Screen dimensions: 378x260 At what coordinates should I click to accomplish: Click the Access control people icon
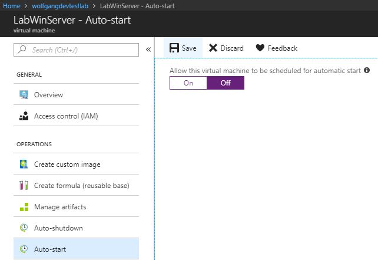tap(24, 116)
